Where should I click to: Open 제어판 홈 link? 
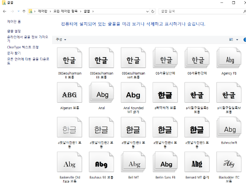pos(14,22)
